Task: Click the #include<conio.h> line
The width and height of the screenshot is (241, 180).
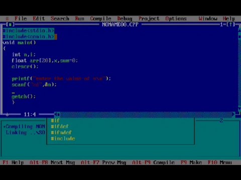Action: (29, 36)
